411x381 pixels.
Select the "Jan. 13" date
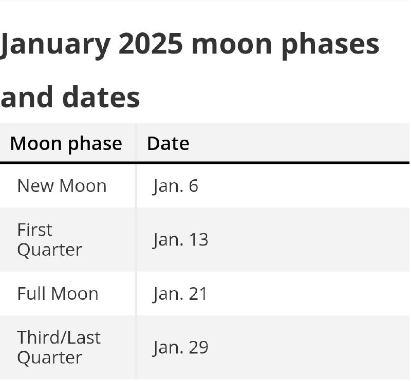[x=180, y=240]
